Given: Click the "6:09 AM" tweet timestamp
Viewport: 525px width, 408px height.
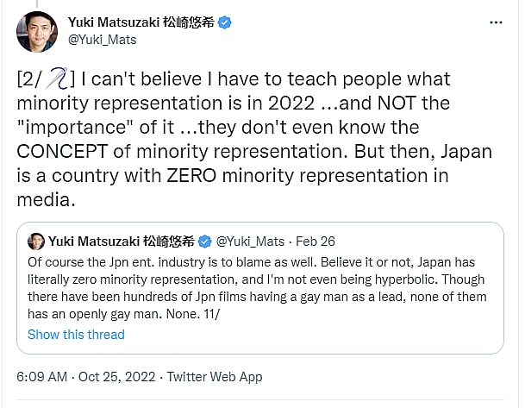Looking at the screenshot, I should point(42,377).
